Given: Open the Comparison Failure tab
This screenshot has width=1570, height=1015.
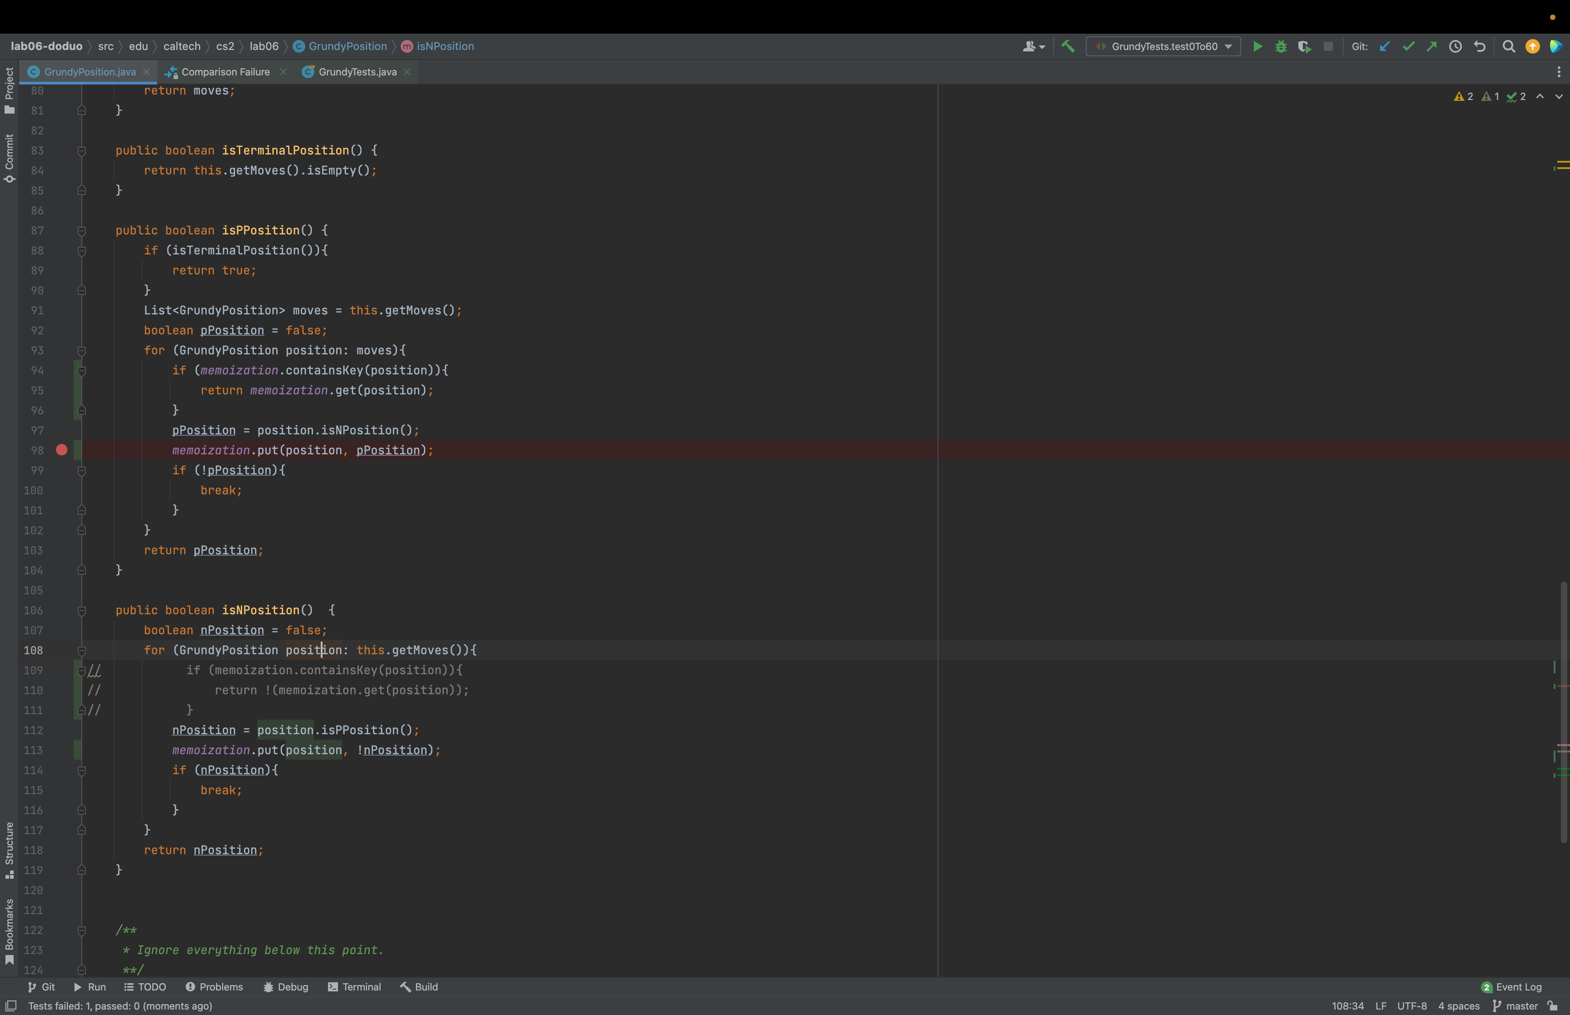Looking at the screenshot, I should (x=225, y=72).
